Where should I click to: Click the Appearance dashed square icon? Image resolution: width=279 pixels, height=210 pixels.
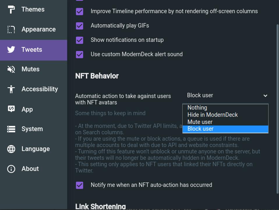(11, 30)
